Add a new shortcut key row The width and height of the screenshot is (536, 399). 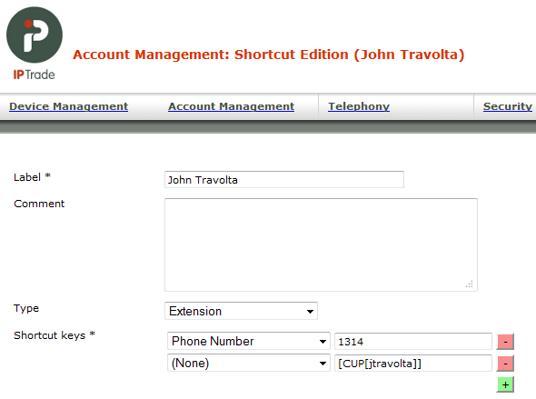point(506,384)
